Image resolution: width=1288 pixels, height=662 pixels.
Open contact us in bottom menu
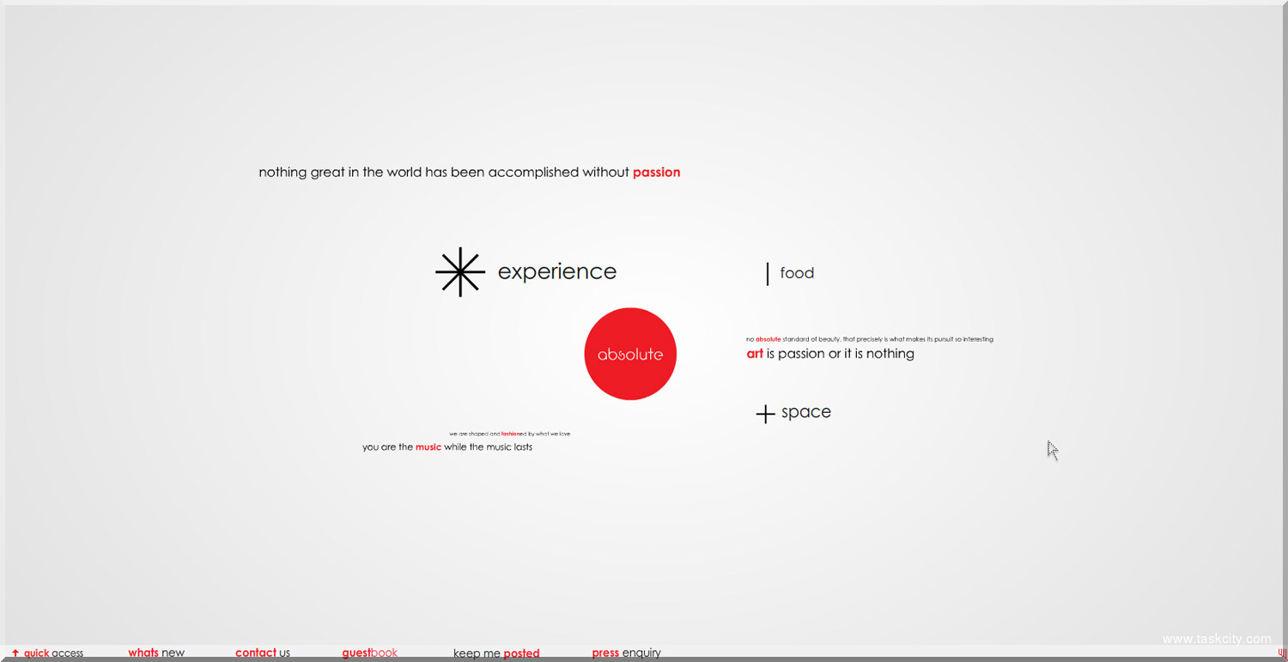[x=263, y=653]
